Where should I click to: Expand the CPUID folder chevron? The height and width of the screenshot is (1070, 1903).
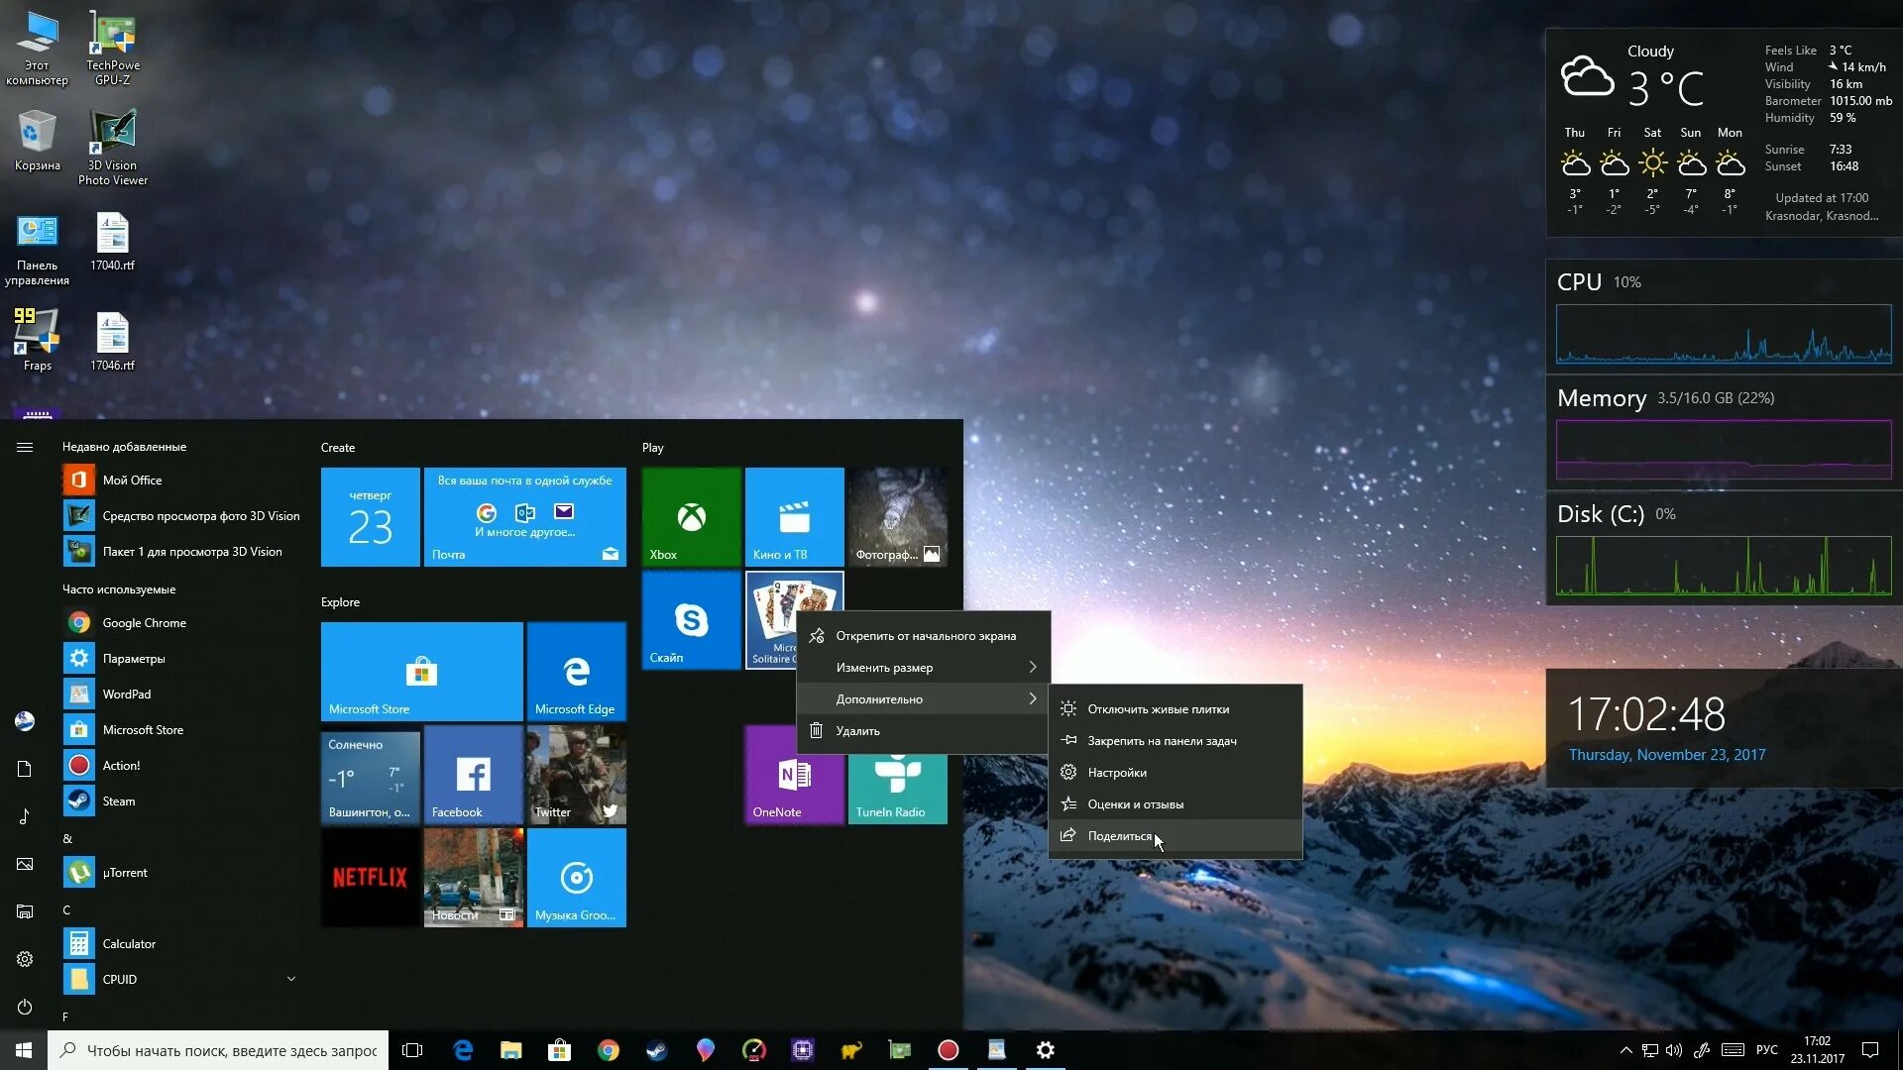[x=291, y=979]
